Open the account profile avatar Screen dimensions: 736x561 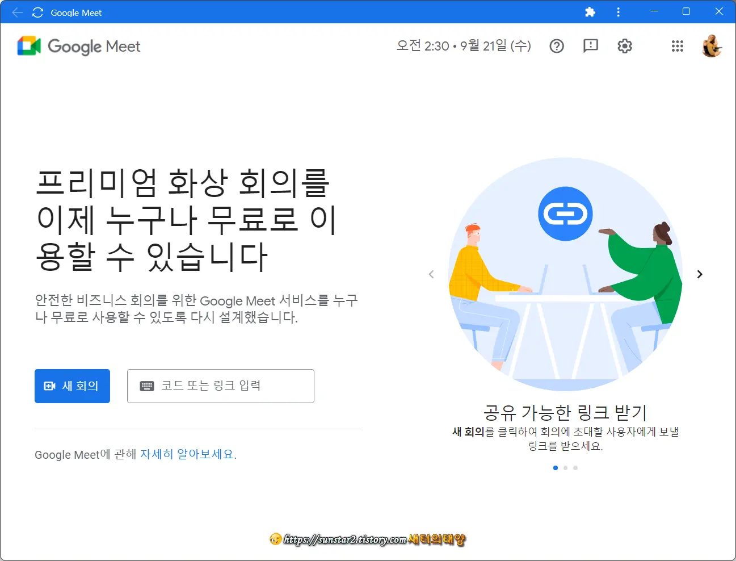[x=712, y=46]
